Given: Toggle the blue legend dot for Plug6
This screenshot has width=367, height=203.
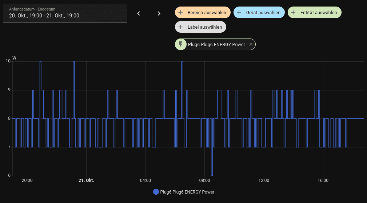Looking at the screenshot, I should click(x=156, y=192).
